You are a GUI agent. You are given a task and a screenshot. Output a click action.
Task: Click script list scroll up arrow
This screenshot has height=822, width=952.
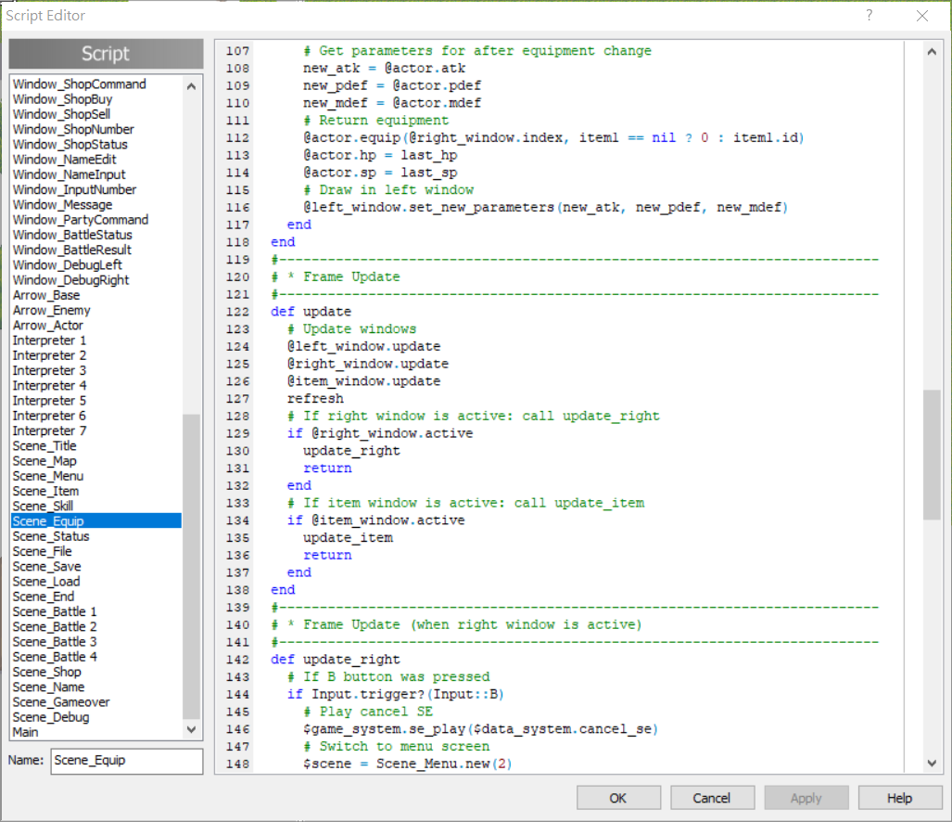pyautogui.click(x=191, y=86)
